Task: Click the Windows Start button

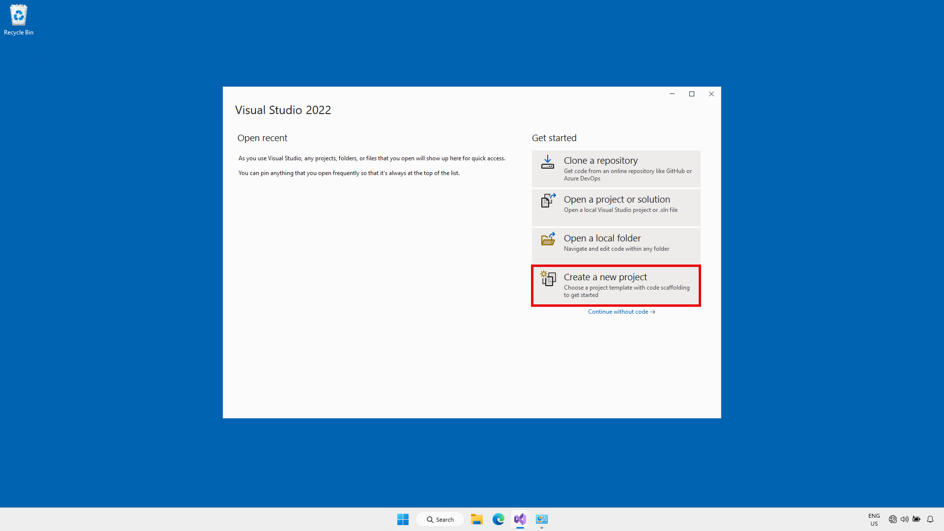Action: pyautogui.click(x=403, y=519)
